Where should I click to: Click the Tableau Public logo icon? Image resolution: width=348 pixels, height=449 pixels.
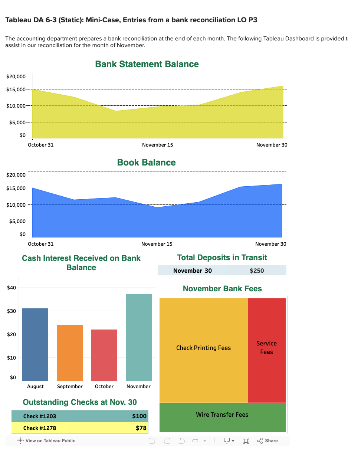(x=20, y=440)
